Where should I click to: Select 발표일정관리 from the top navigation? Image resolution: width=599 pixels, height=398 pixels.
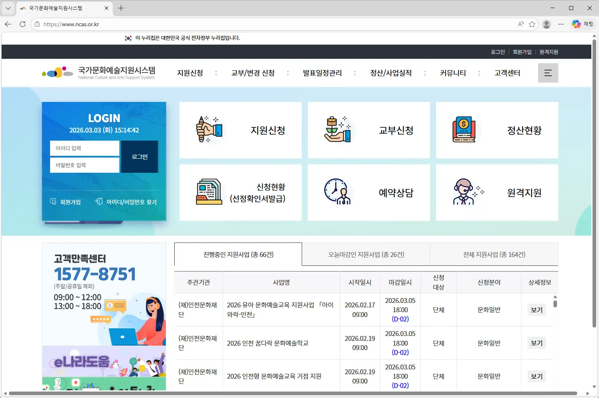point(322,73)
